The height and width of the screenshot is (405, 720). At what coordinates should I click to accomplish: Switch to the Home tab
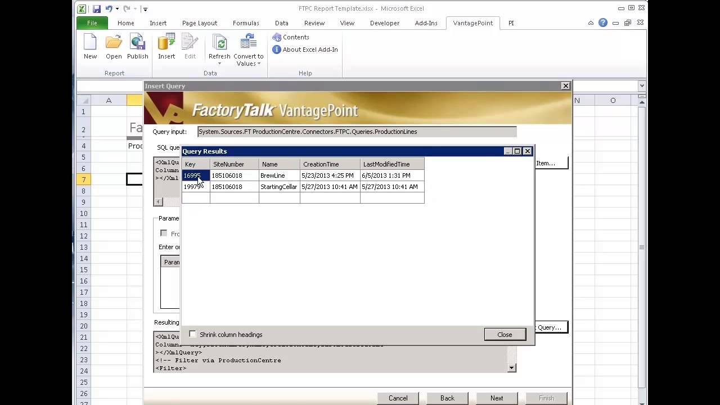125,23
